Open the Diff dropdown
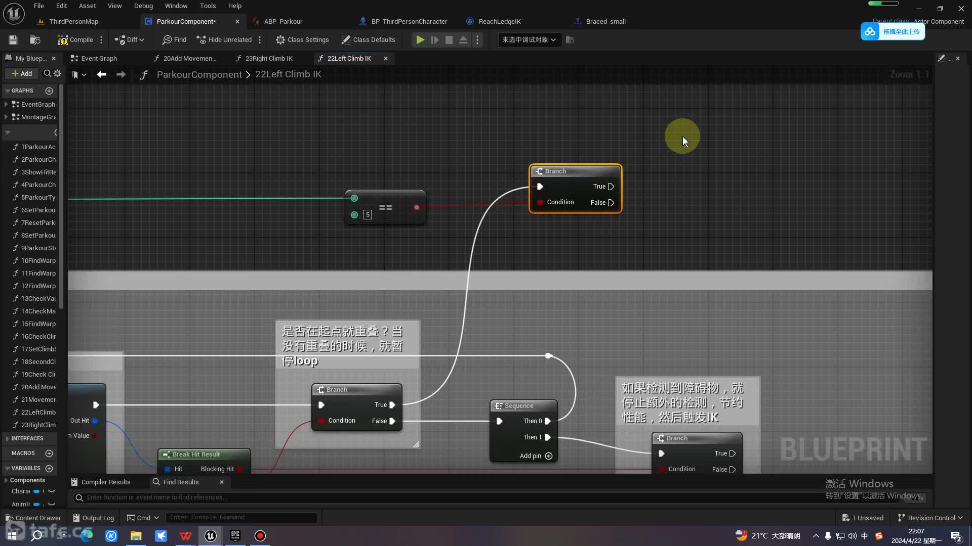The width and height of the screenshot is (972, 546). coord(130,40)
